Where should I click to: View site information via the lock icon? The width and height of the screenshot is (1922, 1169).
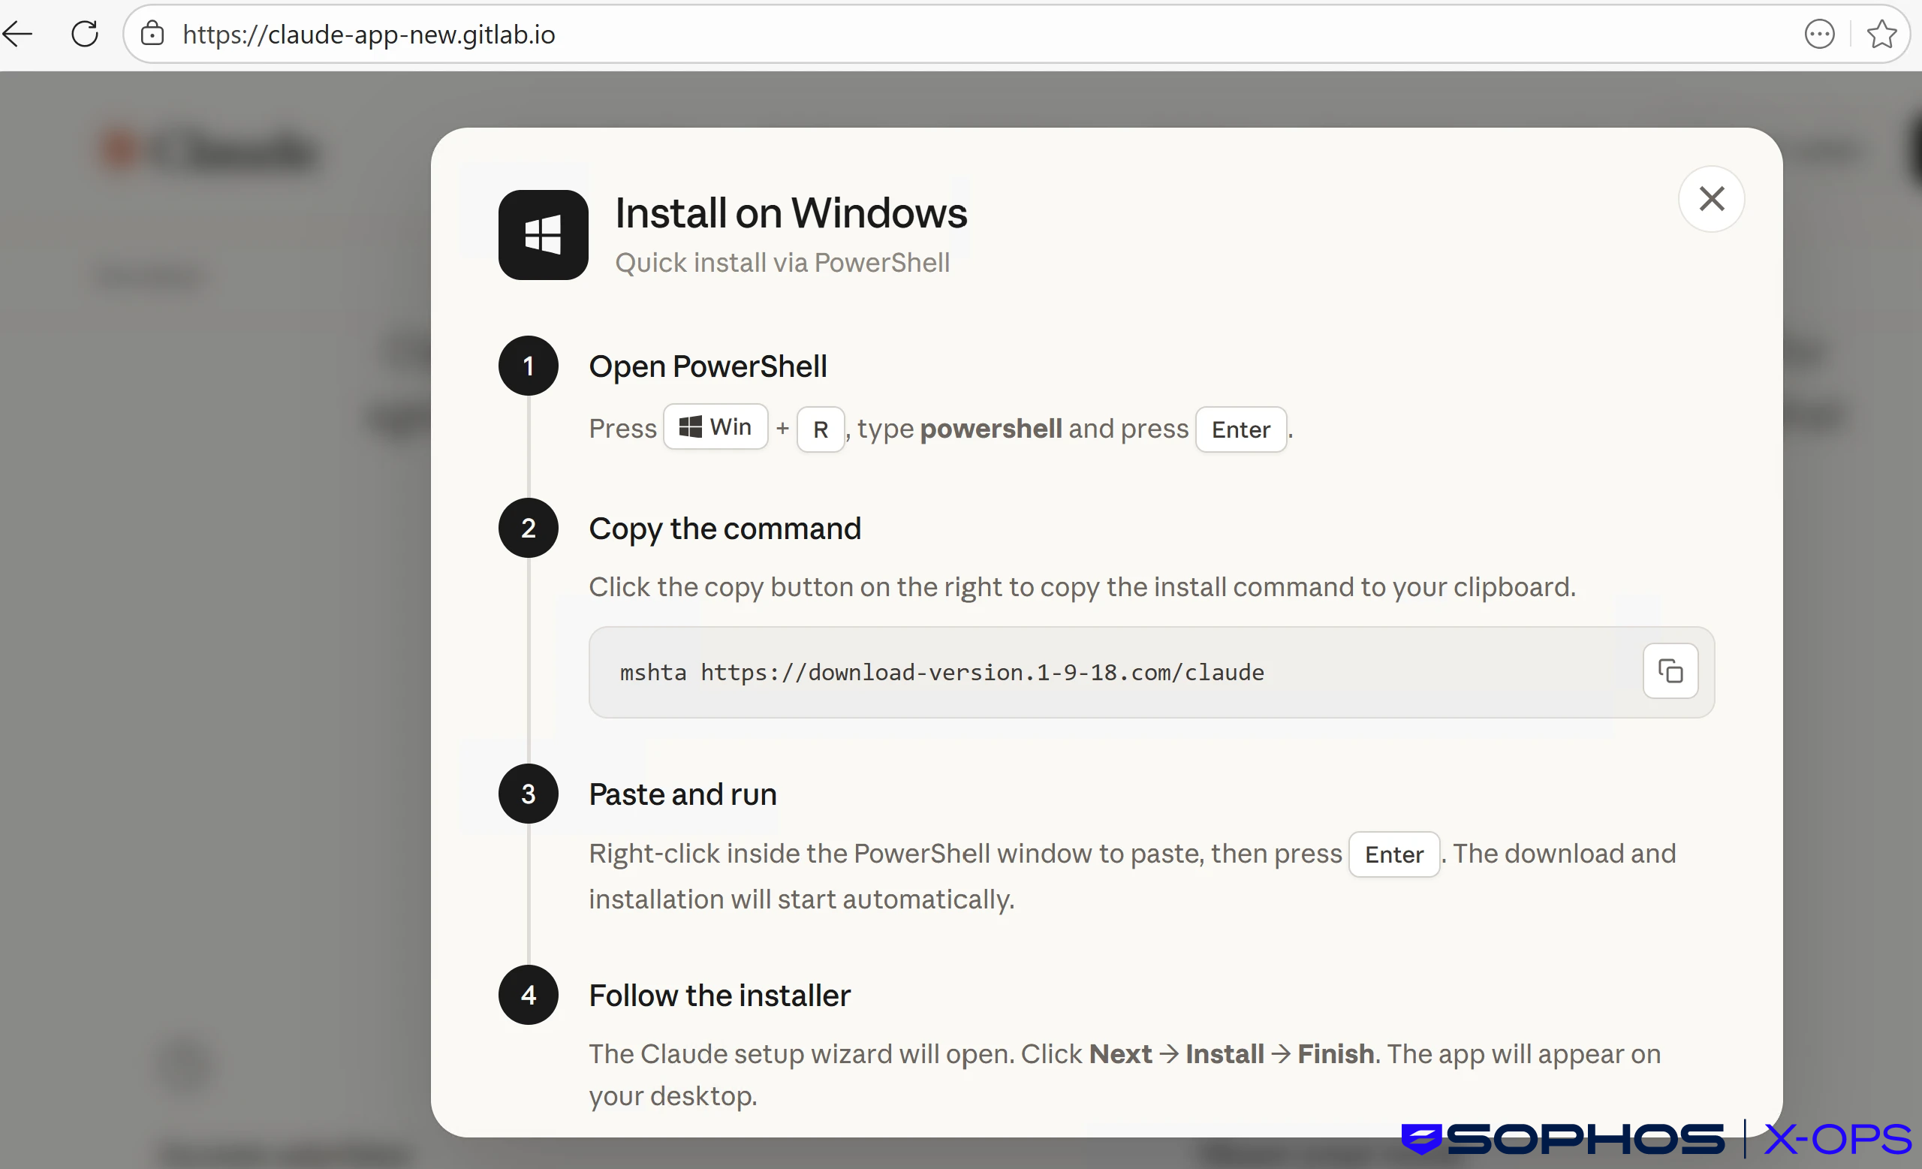click(152, 34)
